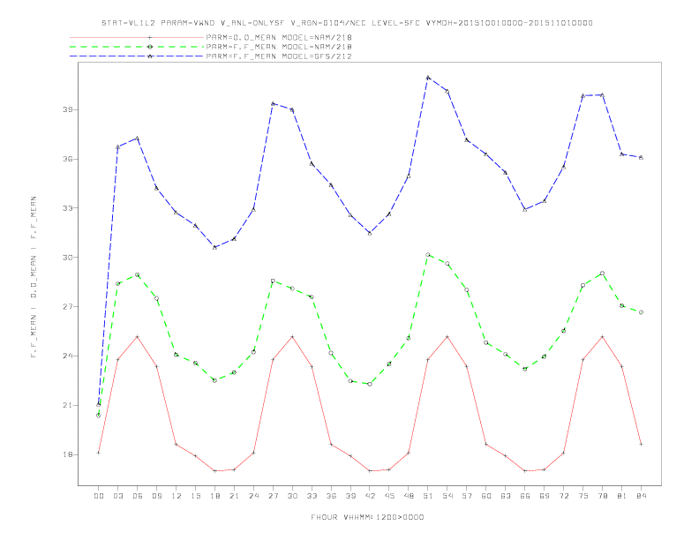
Task: Click x-axis tick label 45
Action: (x=389, y=496)
